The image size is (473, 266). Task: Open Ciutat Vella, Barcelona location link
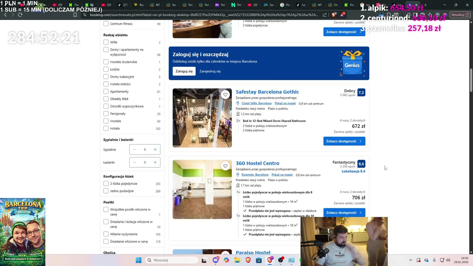(256, 103)
